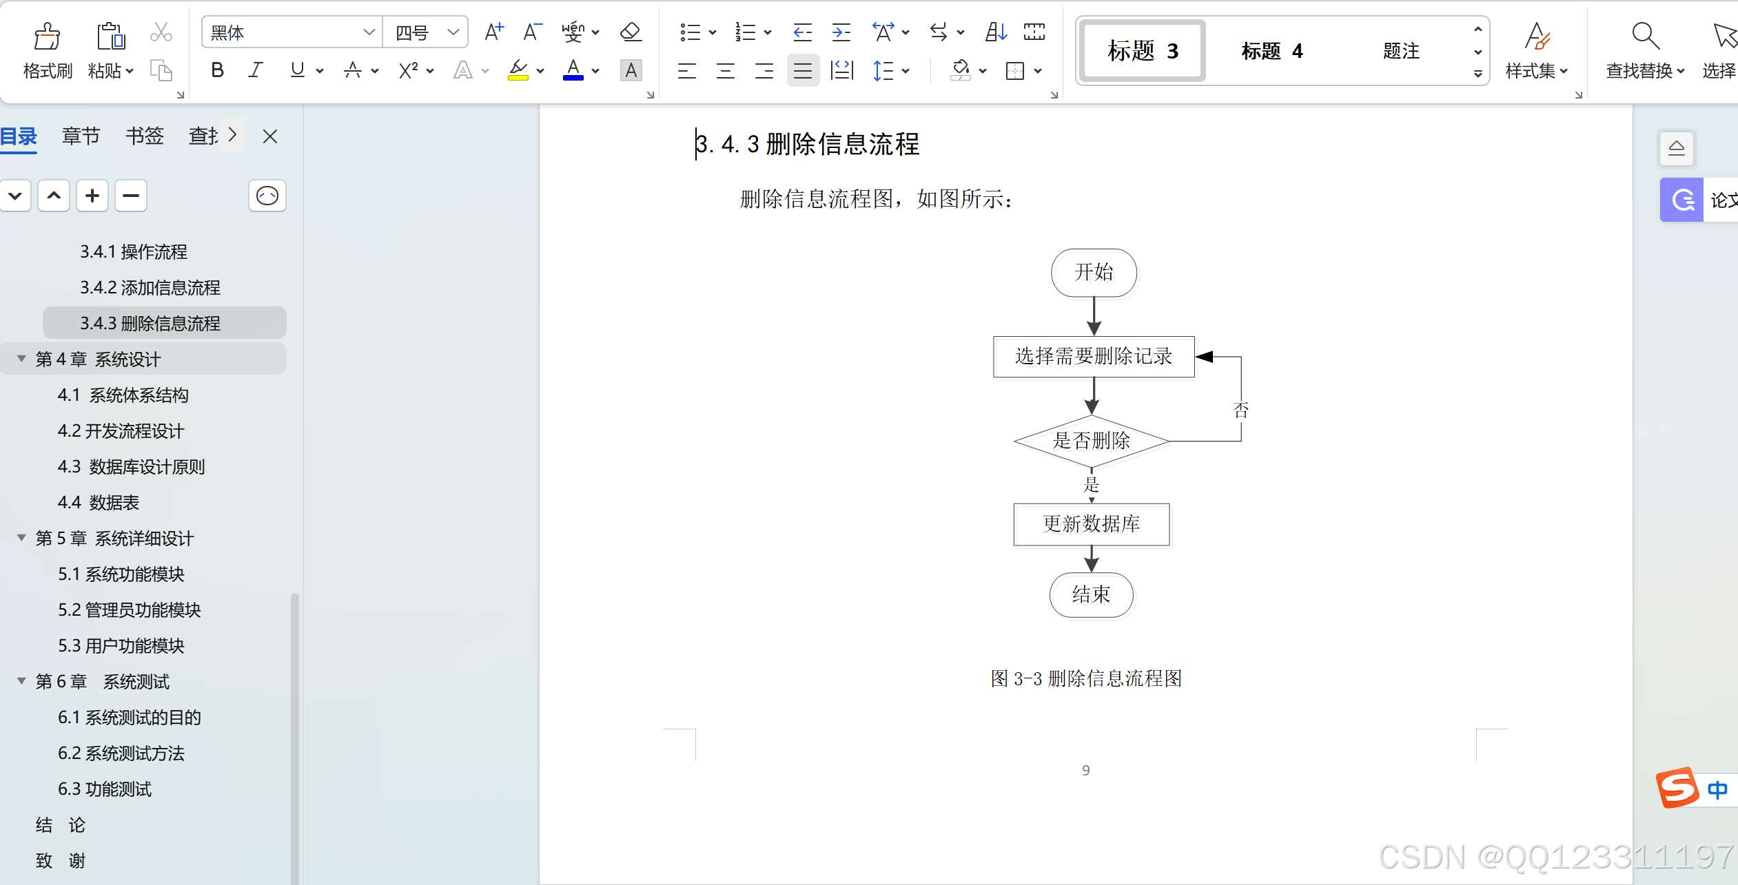Increase font size with A+ icon
This screenshot has width=1738, height=885.
(494, 32)
